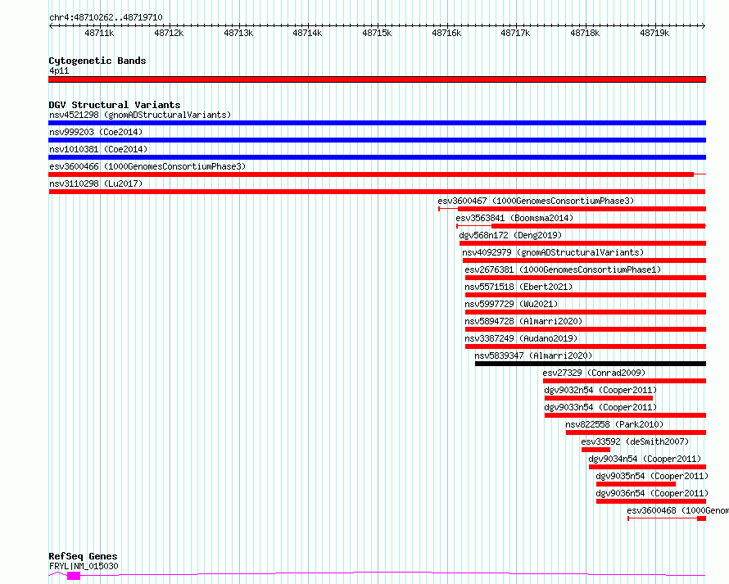
Task: Open dgv9032n54 (Cooper2011) label
Action: point(600,390)
